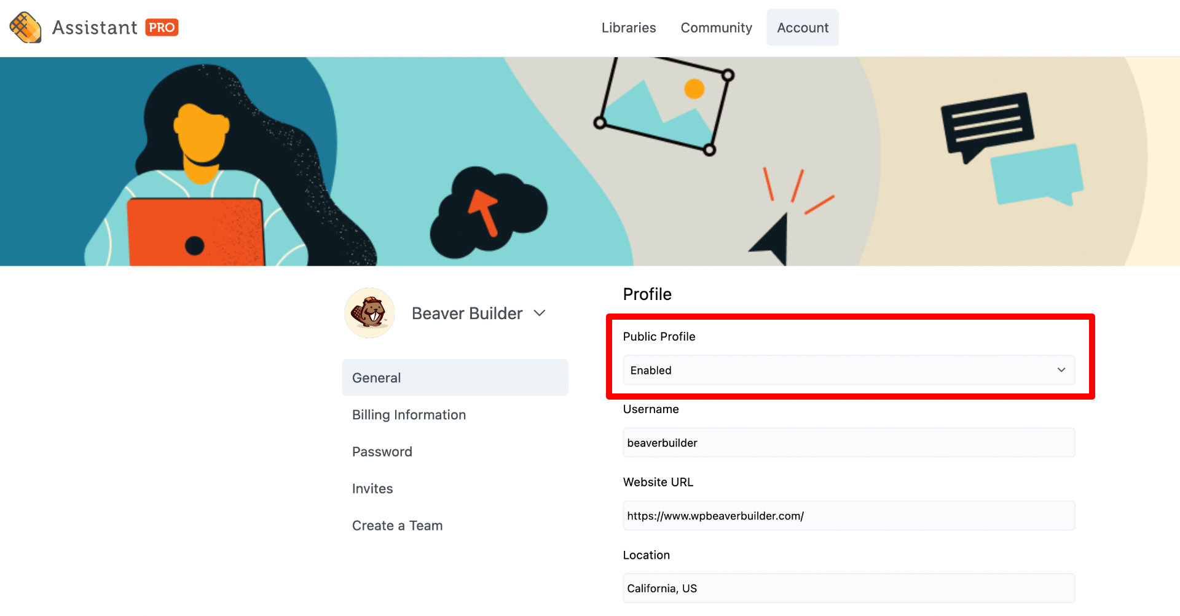This screenshot has height=616, width=1180.
Task: Click the beaver mascot profile picture
Action: (369, 313)
